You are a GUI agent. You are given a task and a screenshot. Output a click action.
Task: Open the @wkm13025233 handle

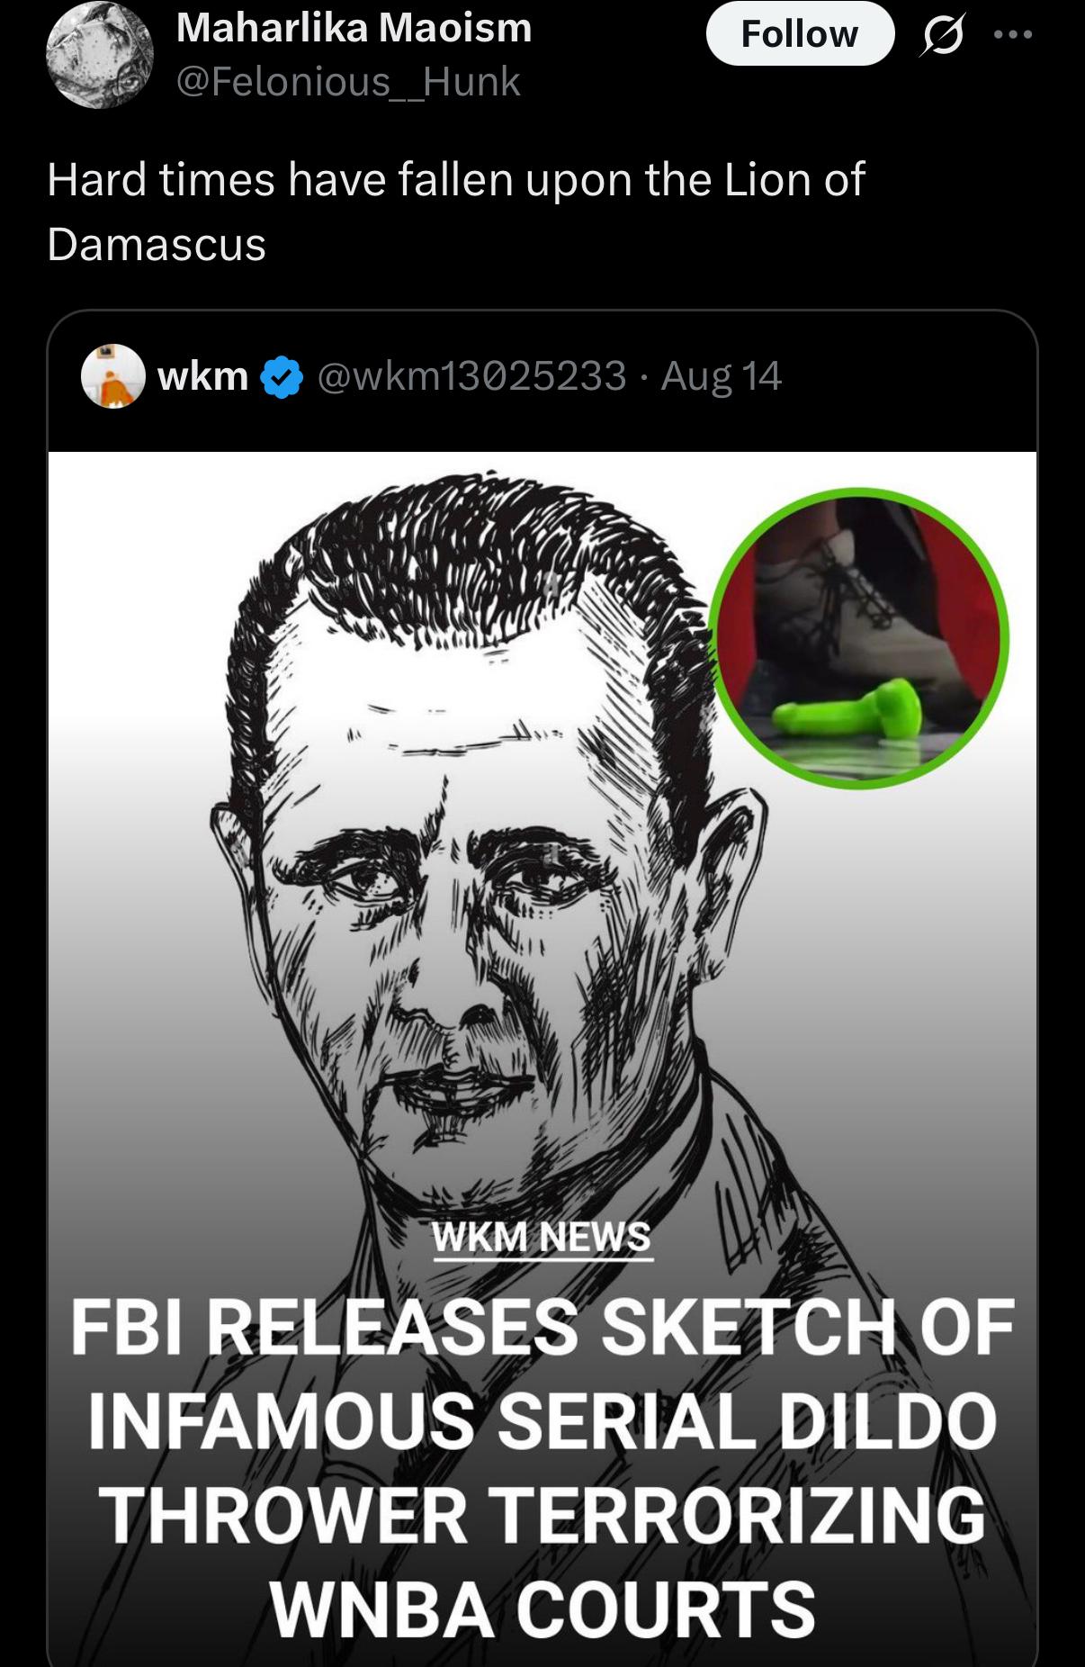click(x=471, y=375)
